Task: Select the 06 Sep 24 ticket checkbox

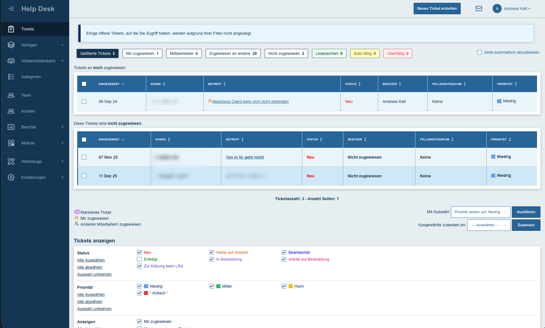Action: click(84, 101)
